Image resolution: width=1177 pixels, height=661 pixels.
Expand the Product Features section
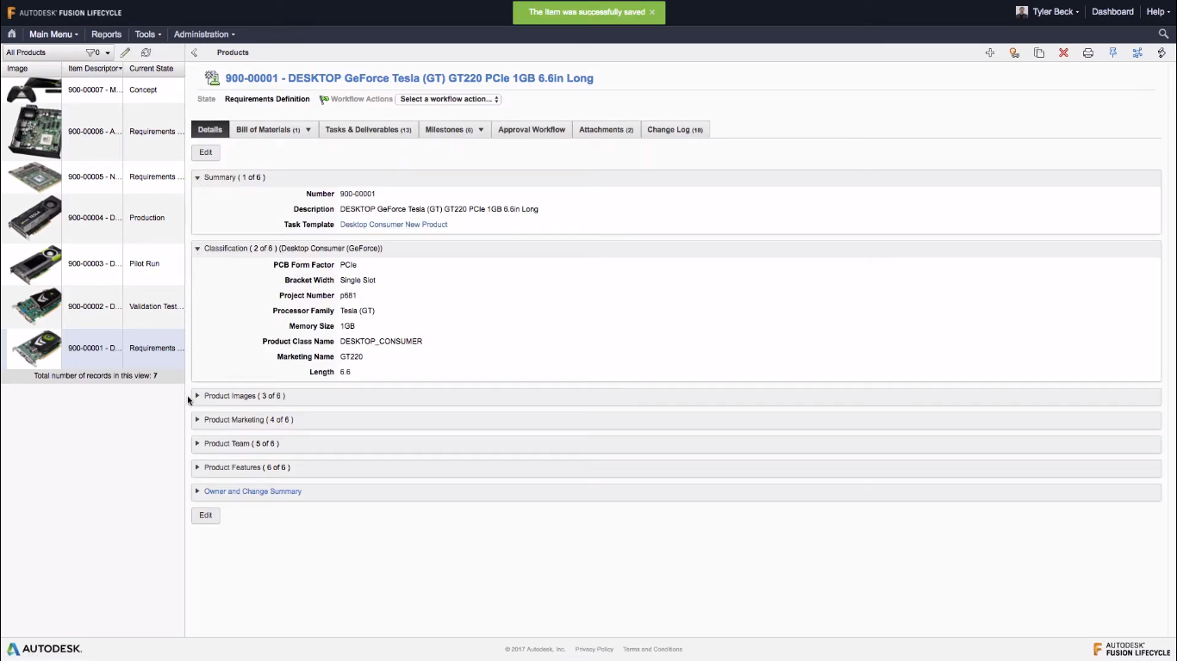pos(197,467)
